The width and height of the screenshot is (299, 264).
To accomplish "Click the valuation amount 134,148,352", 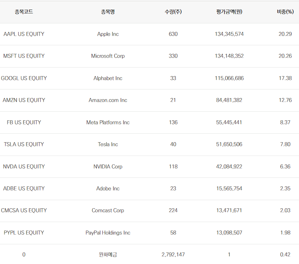I will (x=229, y=56).
